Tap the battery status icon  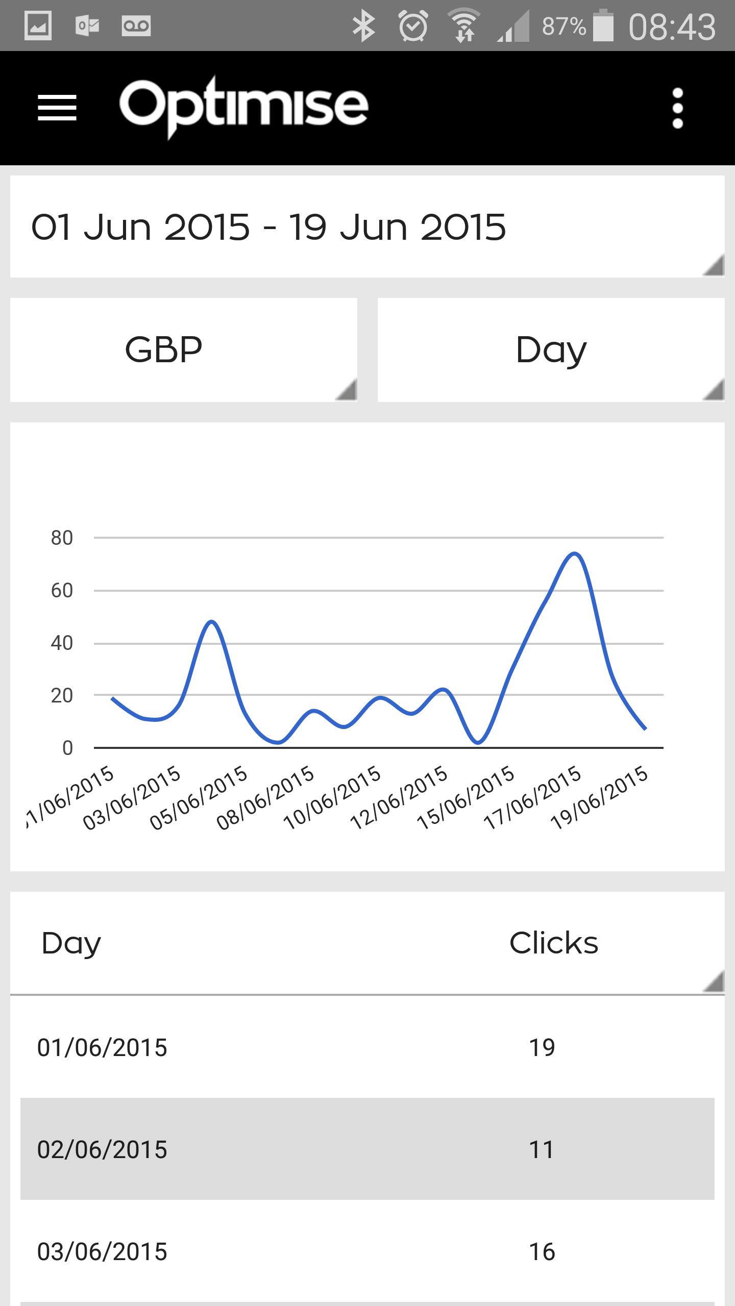click(604, 27)
